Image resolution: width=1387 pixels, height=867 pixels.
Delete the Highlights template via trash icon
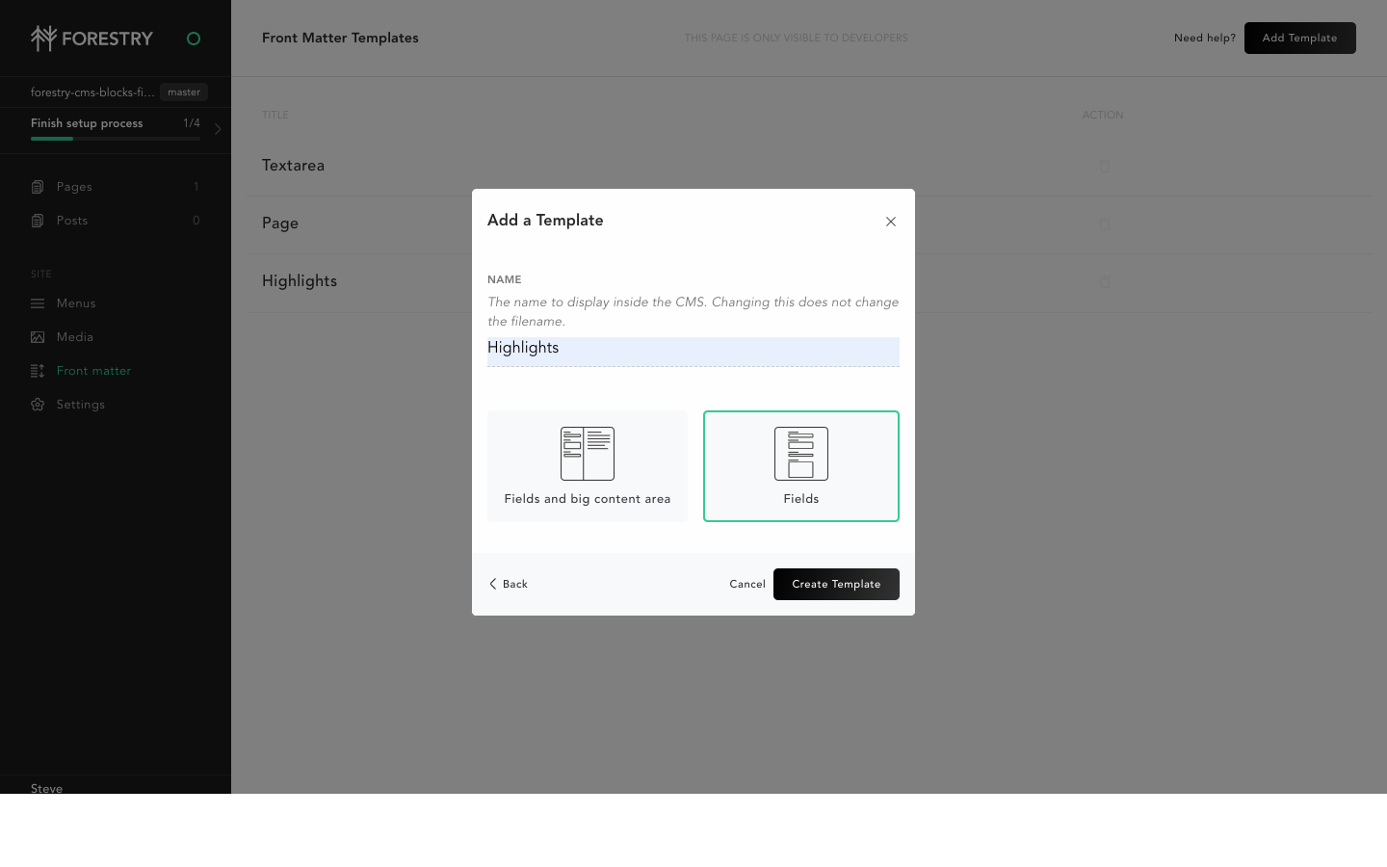click(1104, 282)
